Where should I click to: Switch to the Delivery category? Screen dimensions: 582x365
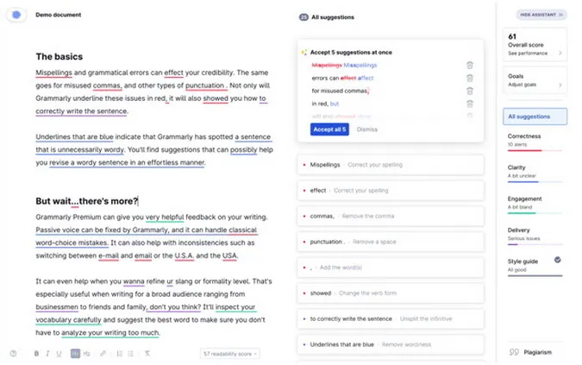[535, 236]
